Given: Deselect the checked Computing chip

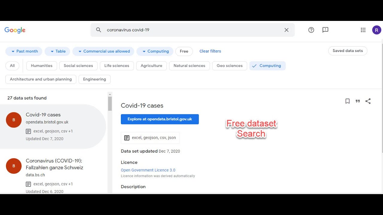Looking at the screenshot, I should pyautogui.click(x=268, y=66).
